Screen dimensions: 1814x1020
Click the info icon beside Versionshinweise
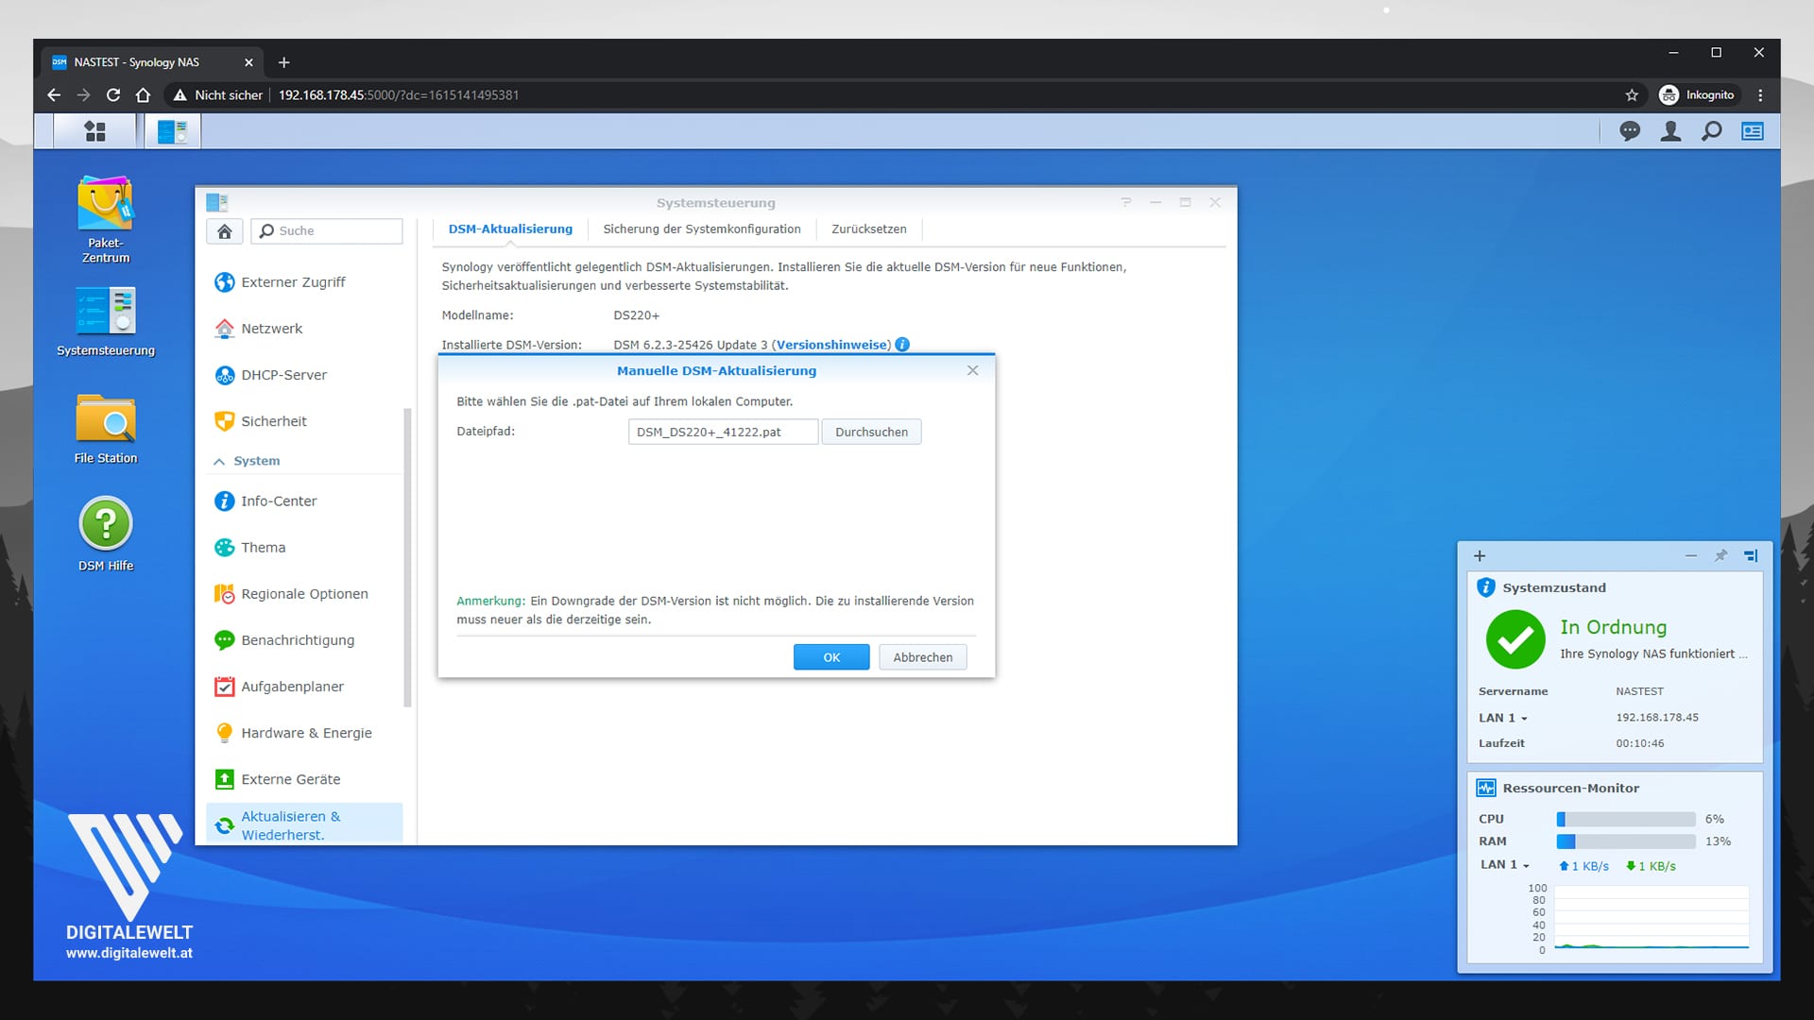902,345
